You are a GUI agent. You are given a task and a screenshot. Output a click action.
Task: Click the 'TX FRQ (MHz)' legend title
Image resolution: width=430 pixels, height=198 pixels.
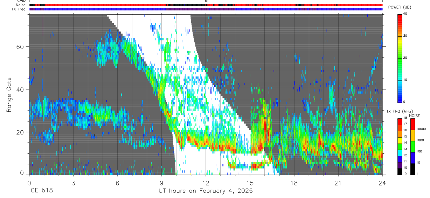(400, 111)
